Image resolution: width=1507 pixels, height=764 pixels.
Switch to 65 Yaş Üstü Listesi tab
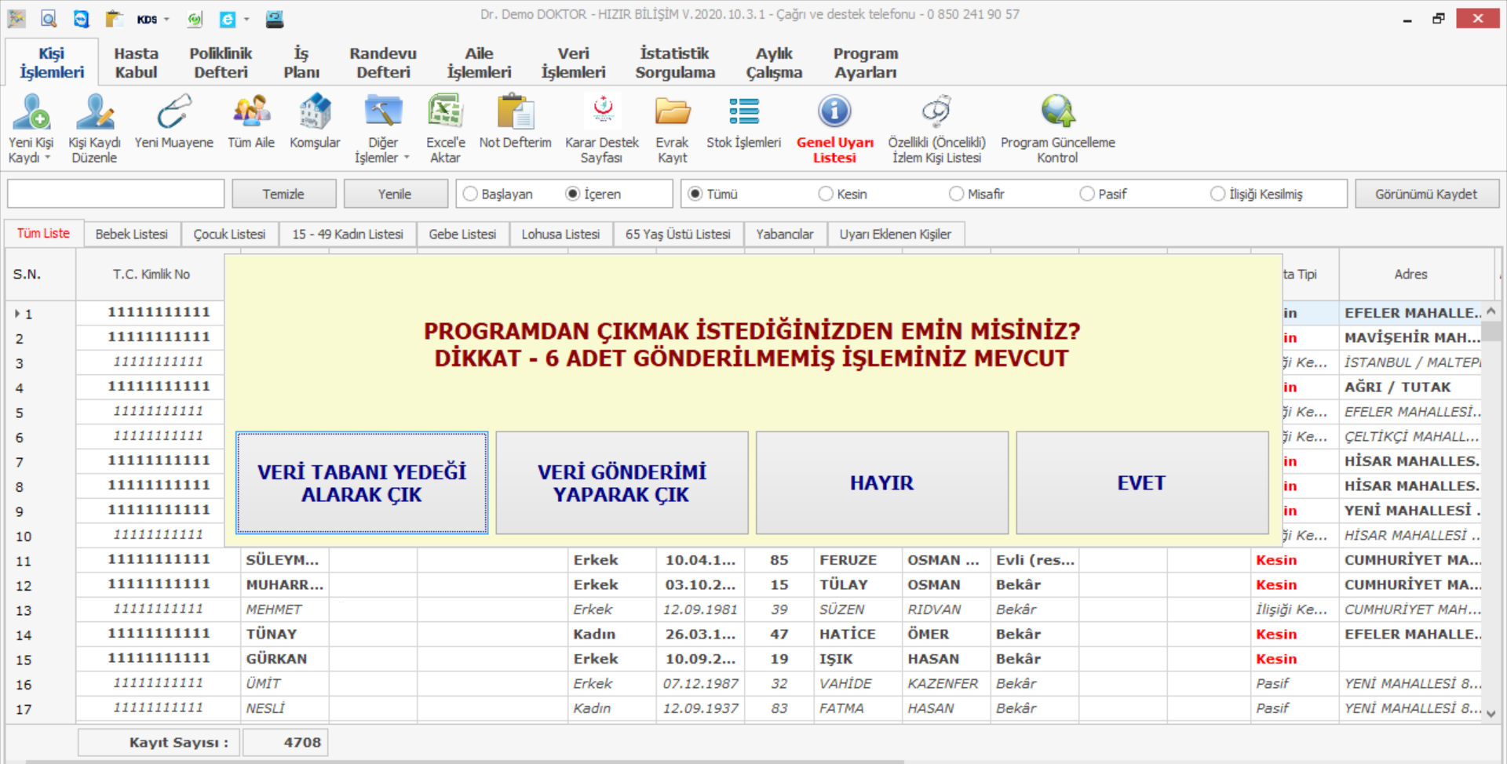(678, 234)
